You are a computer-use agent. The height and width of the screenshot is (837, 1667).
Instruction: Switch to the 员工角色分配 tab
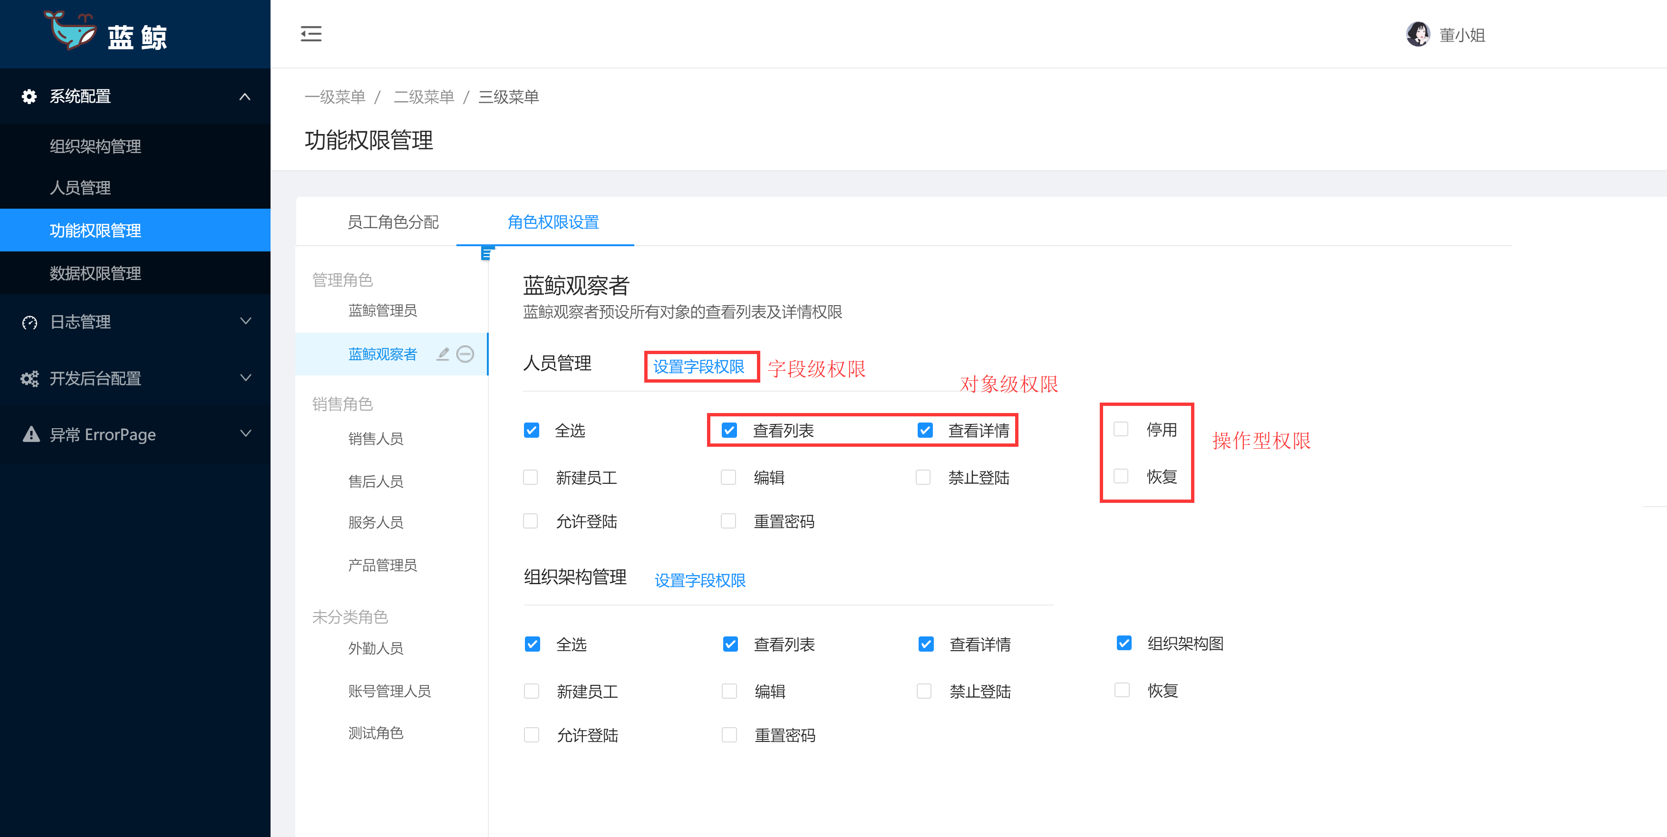(x=394, y=222)
